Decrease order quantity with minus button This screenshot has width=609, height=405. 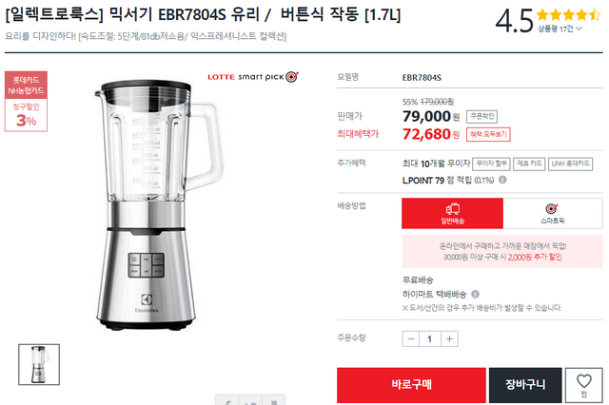[x=411, y=338]
